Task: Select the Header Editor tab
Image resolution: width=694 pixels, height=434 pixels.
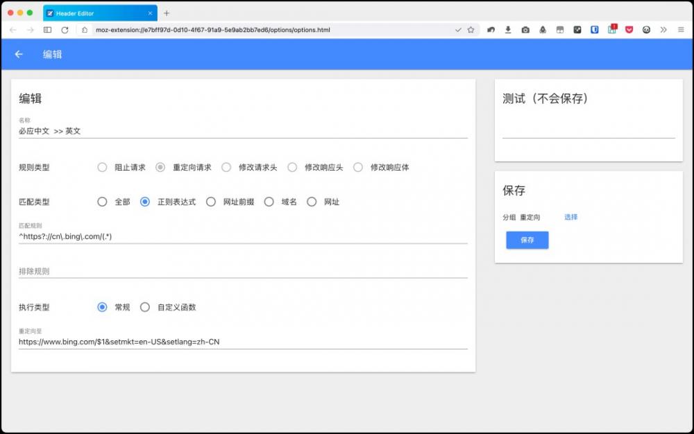Action: 100,13
